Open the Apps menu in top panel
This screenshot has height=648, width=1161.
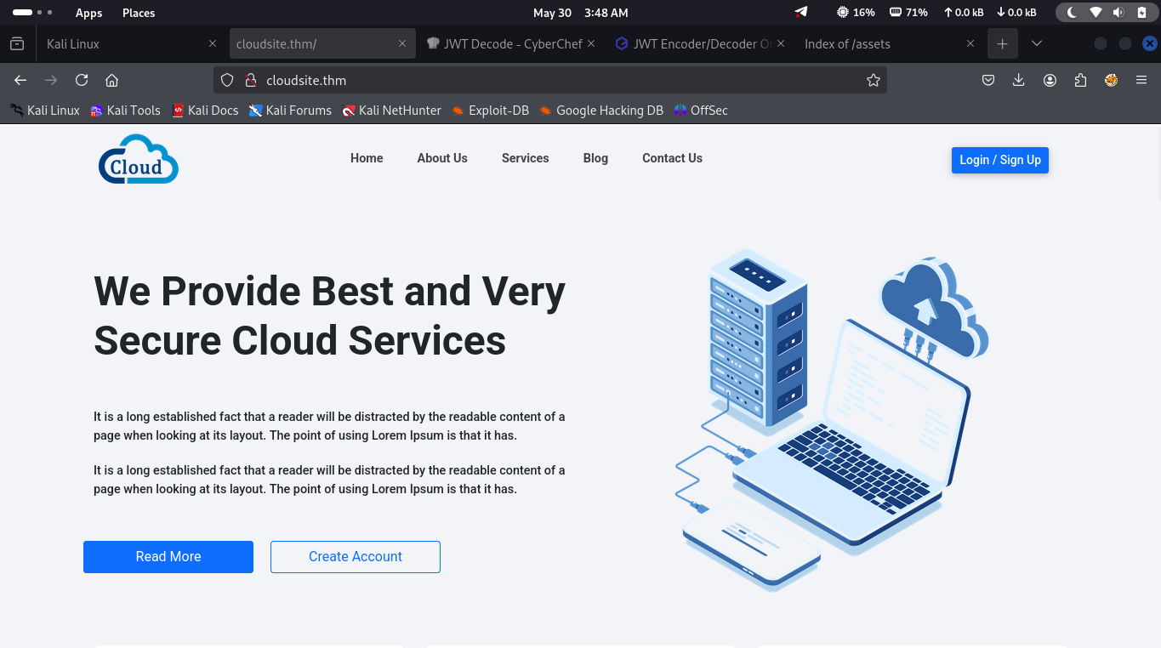(x=88, y=13)
